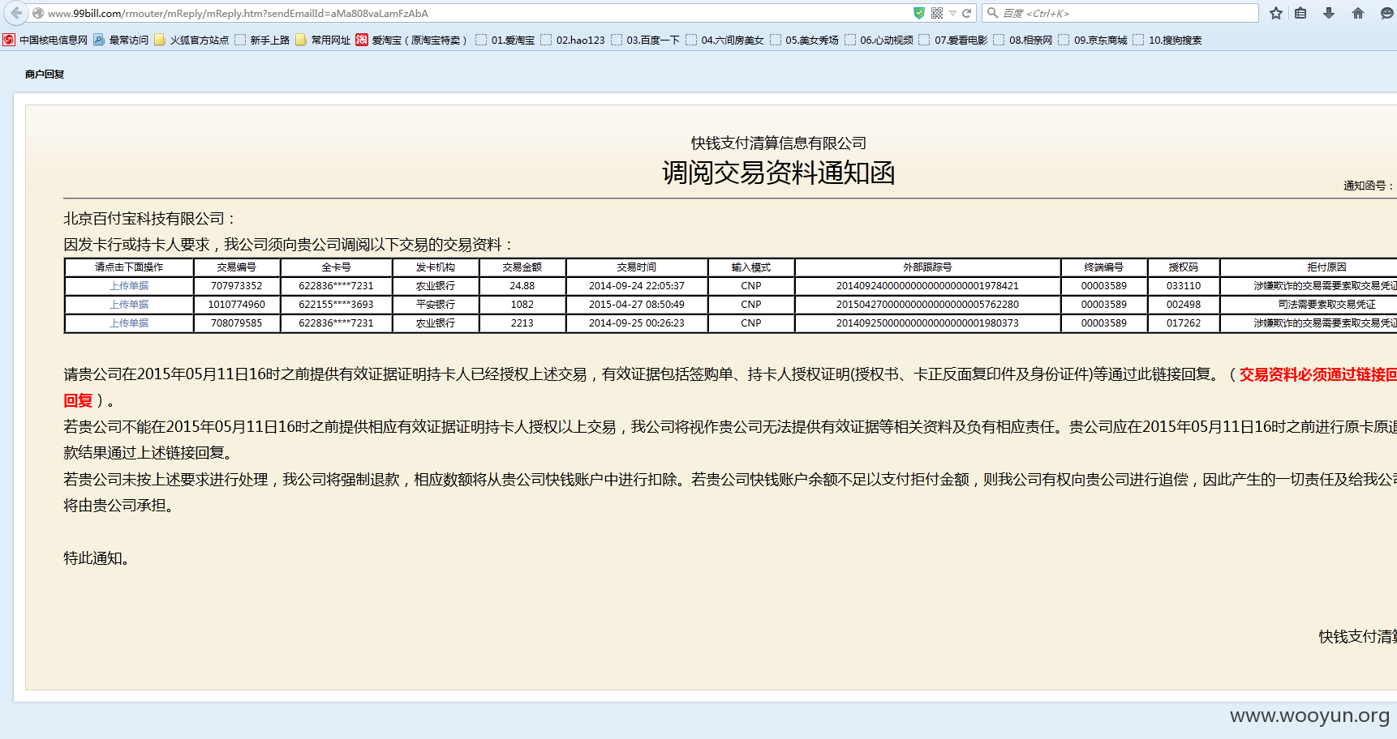The width and height of the screenshot is (1397, 739).
Task: Click the 终端编号 column header
Action: tap(1104, 267)
